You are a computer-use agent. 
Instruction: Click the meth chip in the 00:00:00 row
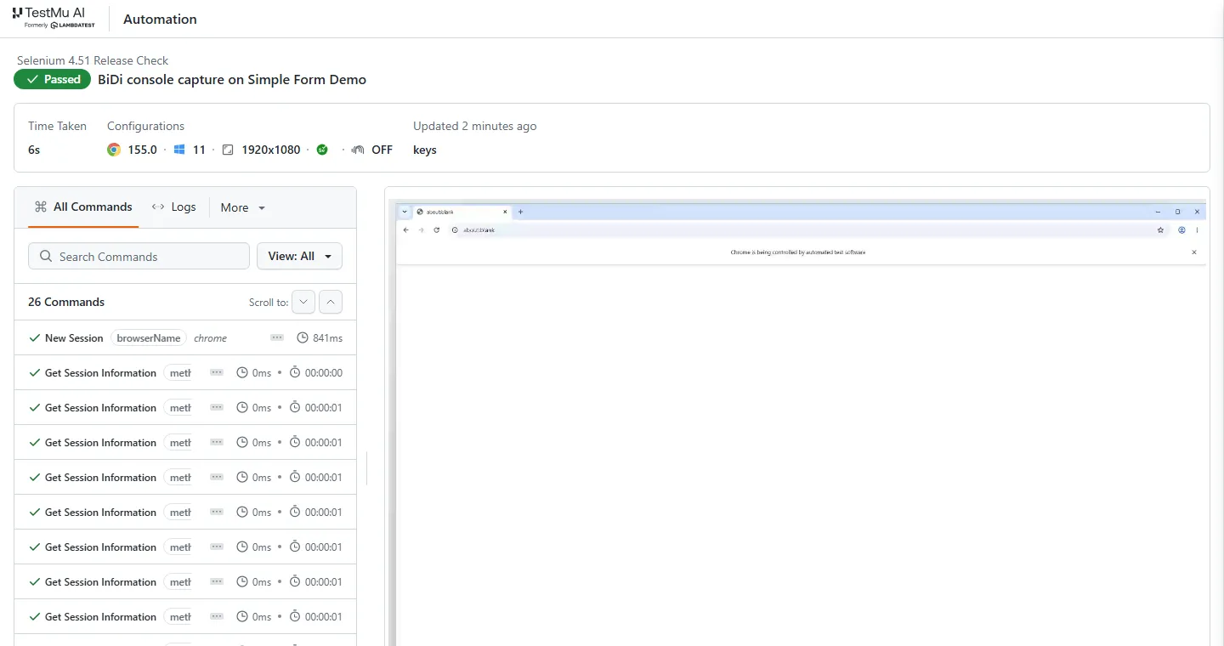click(x=179, y=372)
